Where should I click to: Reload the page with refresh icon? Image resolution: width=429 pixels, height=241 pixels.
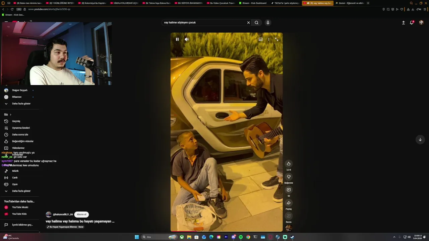(x=12, y=9)
